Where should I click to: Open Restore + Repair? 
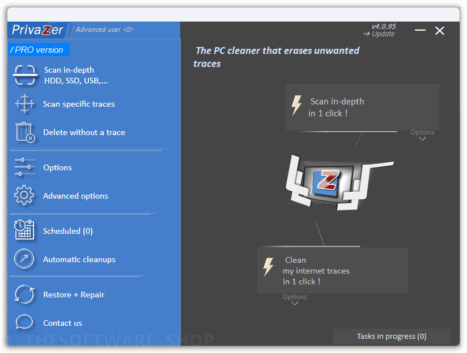pyautogui.click(x=74, y=295)
